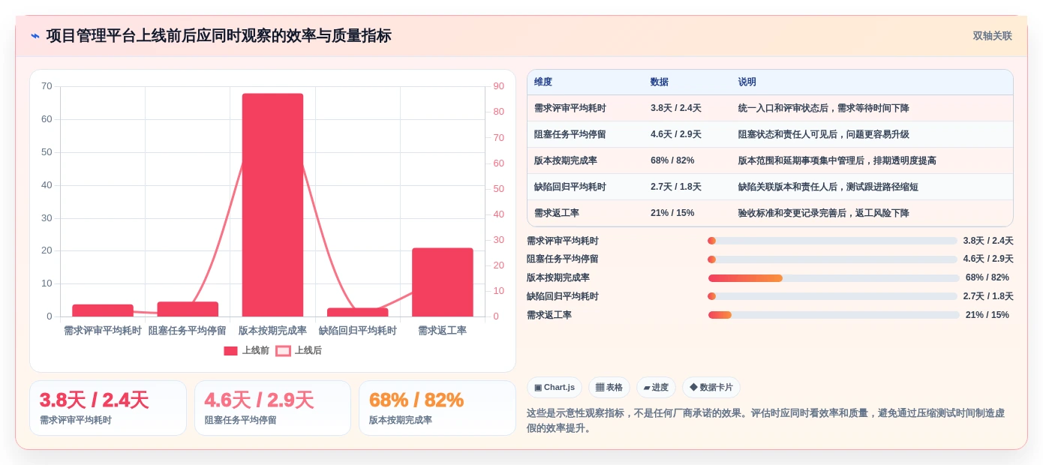Click the 需求返工率 bar in chart

click(443, 282)
